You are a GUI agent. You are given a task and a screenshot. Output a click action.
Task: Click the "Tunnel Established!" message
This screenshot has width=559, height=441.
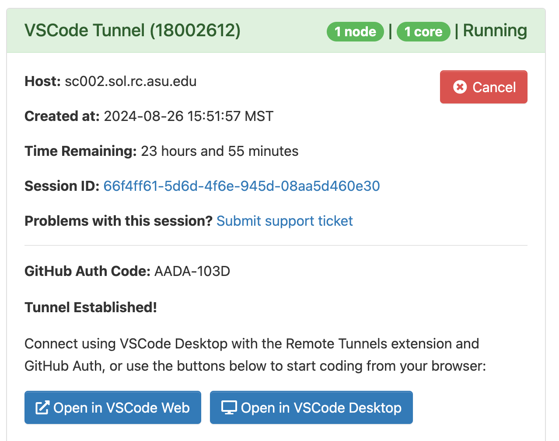coord(91,307)
